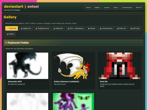This screenshot has width=147, height=110.
Task: Click the Featured Folder heading
Action: click(19, 43)
